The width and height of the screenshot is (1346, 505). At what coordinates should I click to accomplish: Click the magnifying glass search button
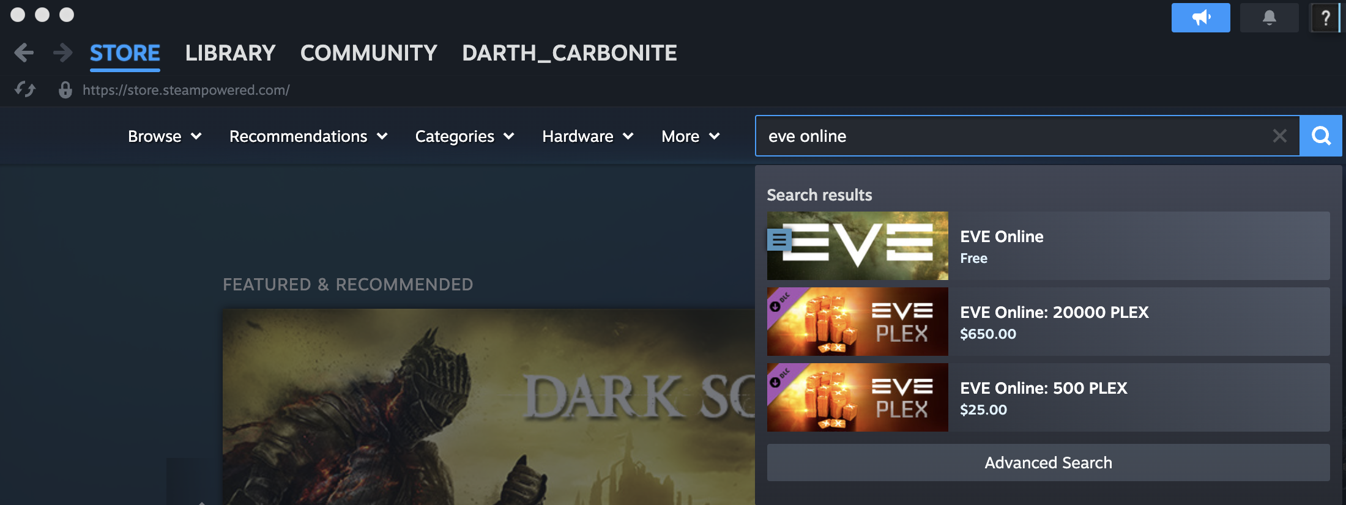pyautogui.click(x=1321, y=136)
